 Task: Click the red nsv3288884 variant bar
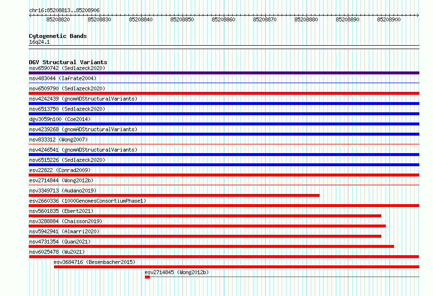(x=207, y=226)
